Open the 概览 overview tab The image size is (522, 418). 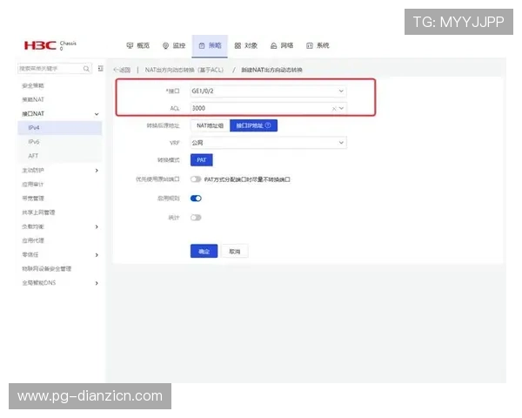pyautogui.click(x=137, y=45)
